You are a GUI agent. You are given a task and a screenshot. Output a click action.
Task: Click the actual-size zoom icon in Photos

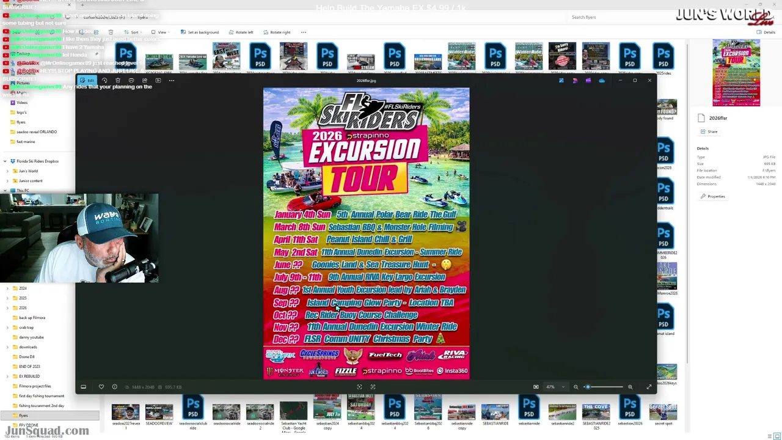click(x=373, y=387)
